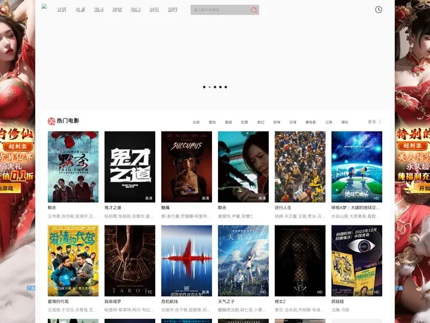Click the 爱情的代驾 title text

(58, 301)
